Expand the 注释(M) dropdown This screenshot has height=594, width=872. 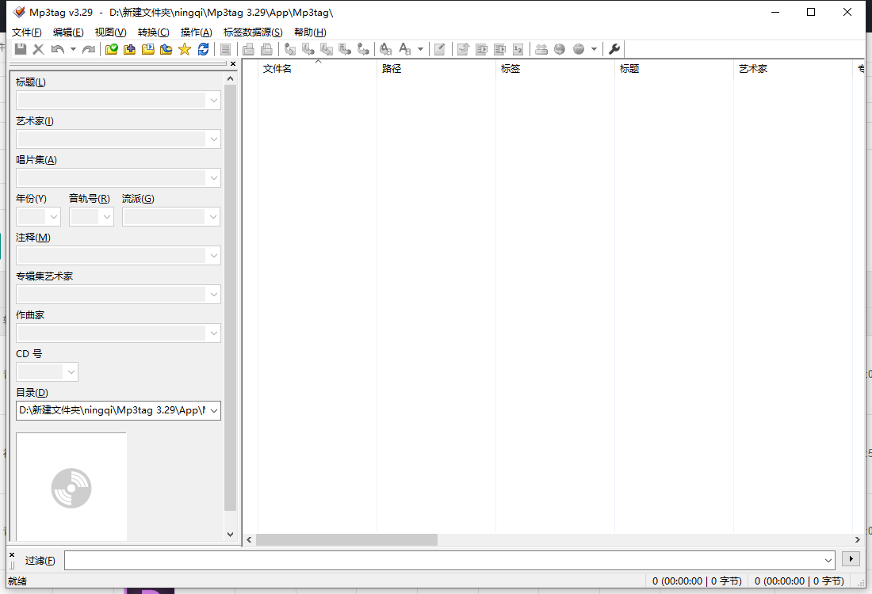(213, 256)
